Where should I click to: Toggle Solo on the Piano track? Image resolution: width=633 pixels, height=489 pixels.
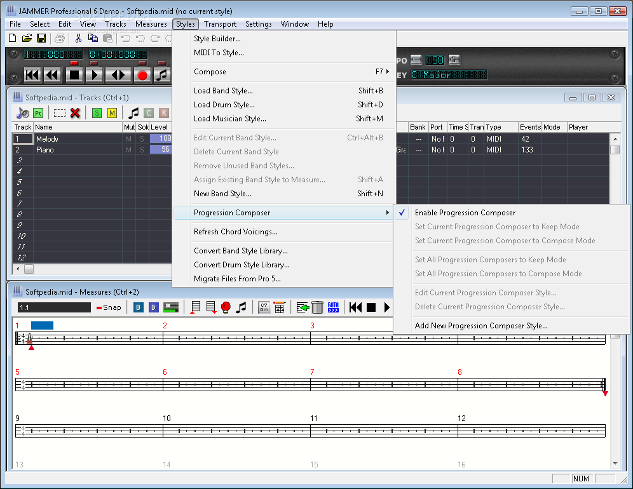click(x=142, y=150)
